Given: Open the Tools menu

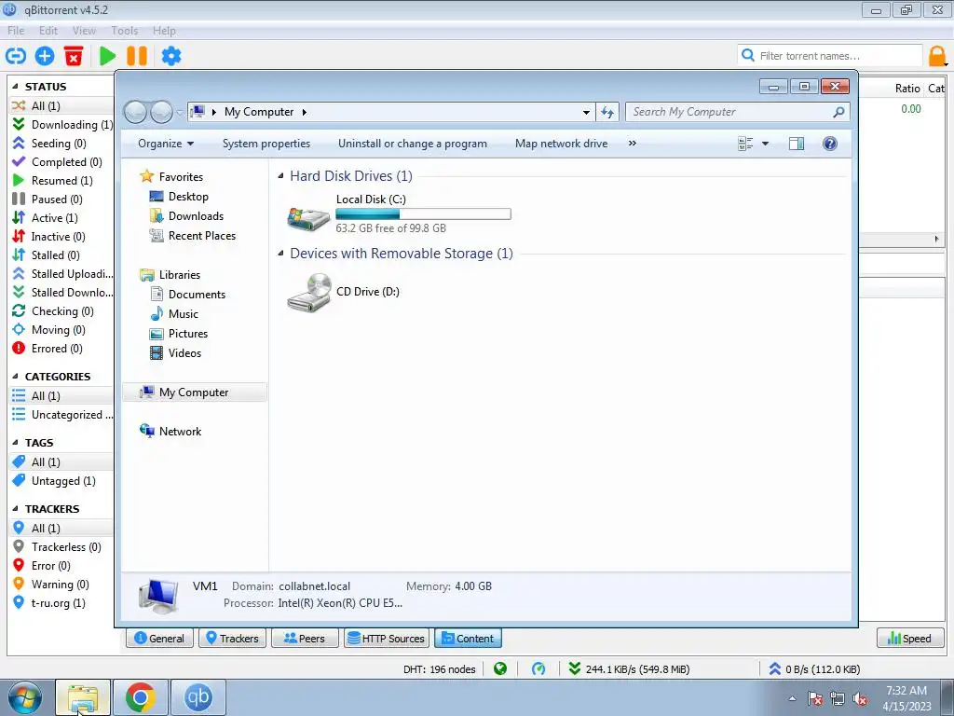Looking at the screenshot, I should point(125,31).
